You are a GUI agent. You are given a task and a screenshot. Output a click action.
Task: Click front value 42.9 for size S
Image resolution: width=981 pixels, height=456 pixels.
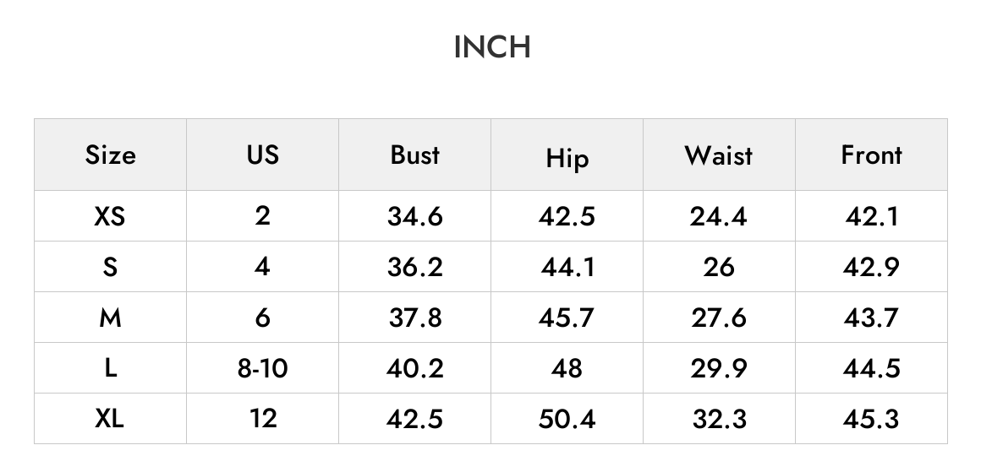[x=872, y=267]
